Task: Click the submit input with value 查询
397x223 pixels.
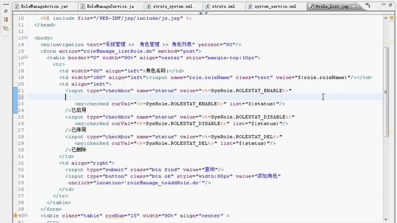Action: tap(145, 170)
